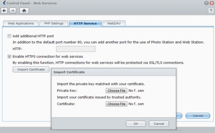Screen dimensions: 215x133
Task: Click the Control Panel title bar icon
Action: point(4,3)
